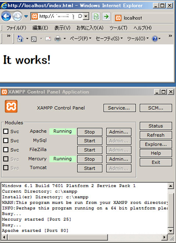Click the browser Forward arrow button
176x243 pixels.
click(17, 16)
